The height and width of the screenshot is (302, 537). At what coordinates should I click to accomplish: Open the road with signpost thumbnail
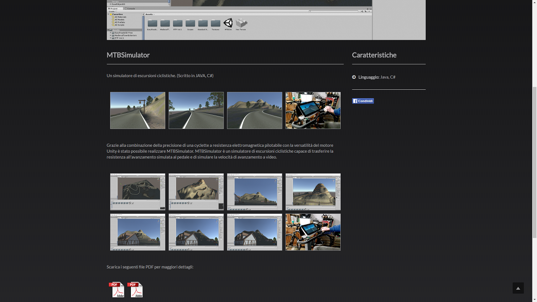tap(138, 110)
